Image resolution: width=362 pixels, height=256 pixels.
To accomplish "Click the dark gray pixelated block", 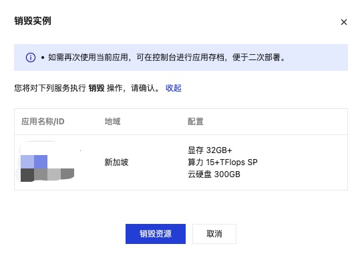I will coord(27,175).
